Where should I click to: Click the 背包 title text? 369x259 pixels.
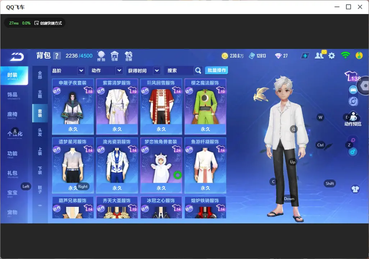coord(44,55)
